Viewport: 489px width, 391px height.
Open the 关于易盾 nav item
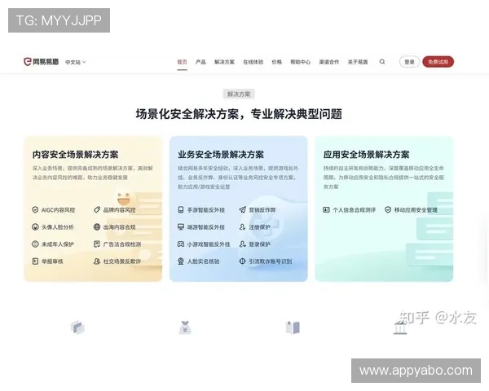(358, 62)
